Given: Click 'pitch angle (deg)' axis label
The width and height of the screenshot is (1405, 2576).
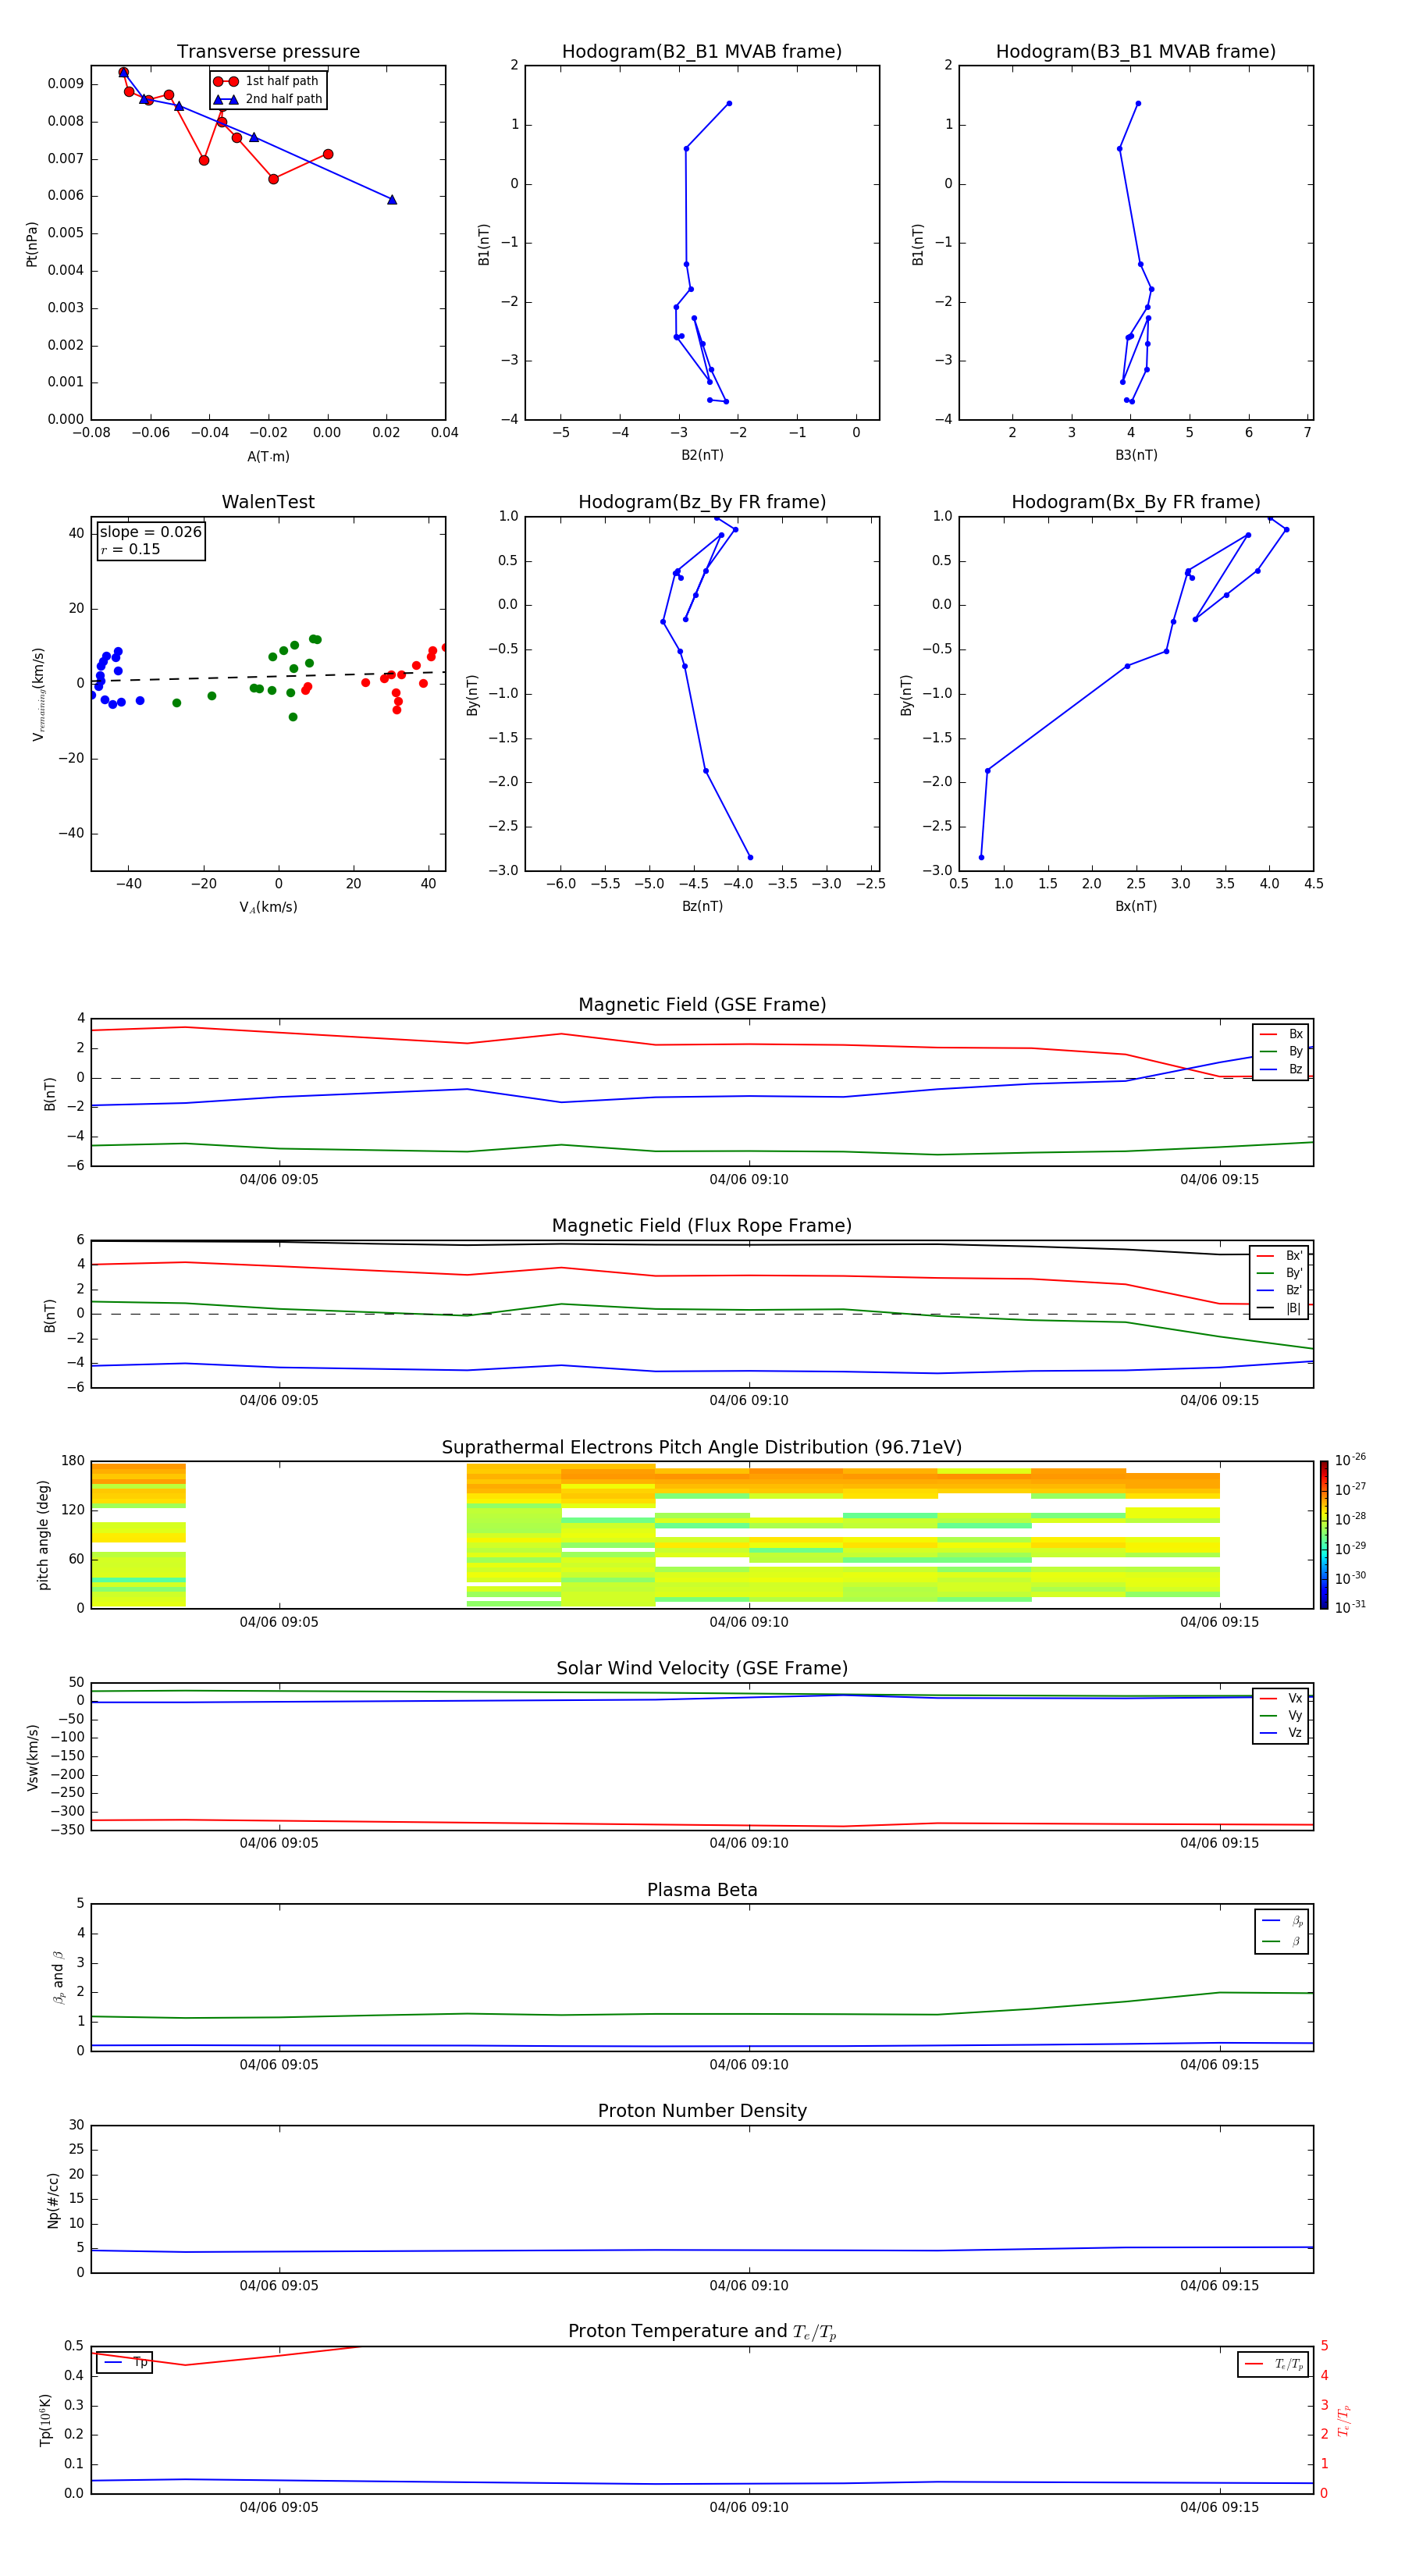Looking at the screenshot, I should 43,1535.
